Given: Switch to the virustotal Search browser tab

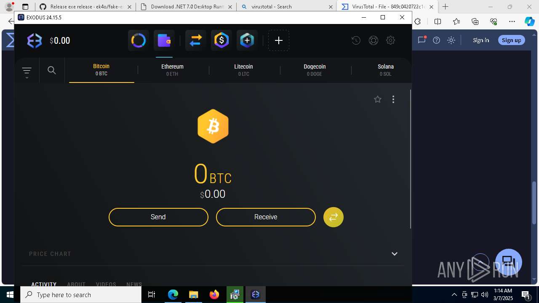Looking at the screenshot, I should [x=286, y=7].
